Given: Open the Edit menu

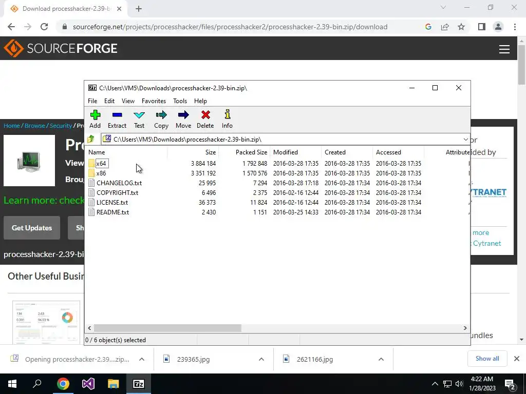Looking at the screenshot, I should click(109, 101).
